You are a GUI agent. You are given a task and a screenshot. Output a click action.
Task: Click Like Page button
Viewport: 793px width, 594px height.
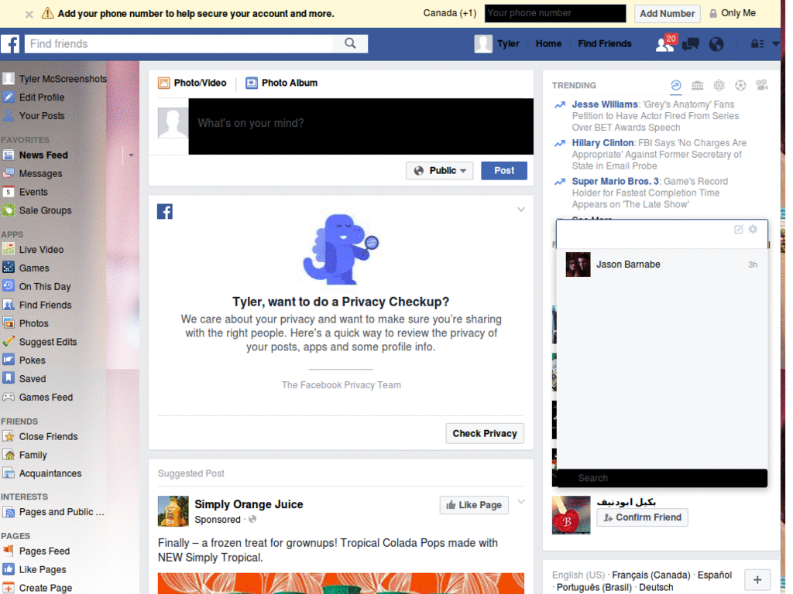pyautogui.click(x=474, y=505)
